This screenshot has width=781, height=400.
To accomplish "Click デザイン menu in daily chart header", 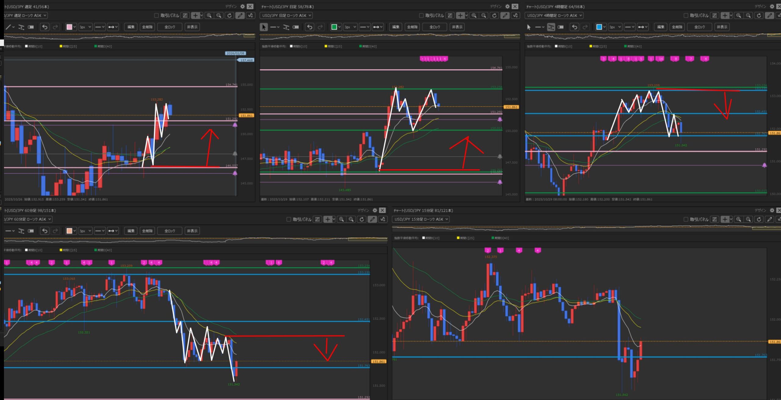I will tap(496, 6).
